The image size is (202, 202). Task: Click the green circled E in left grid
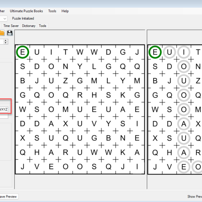(23, 52)
